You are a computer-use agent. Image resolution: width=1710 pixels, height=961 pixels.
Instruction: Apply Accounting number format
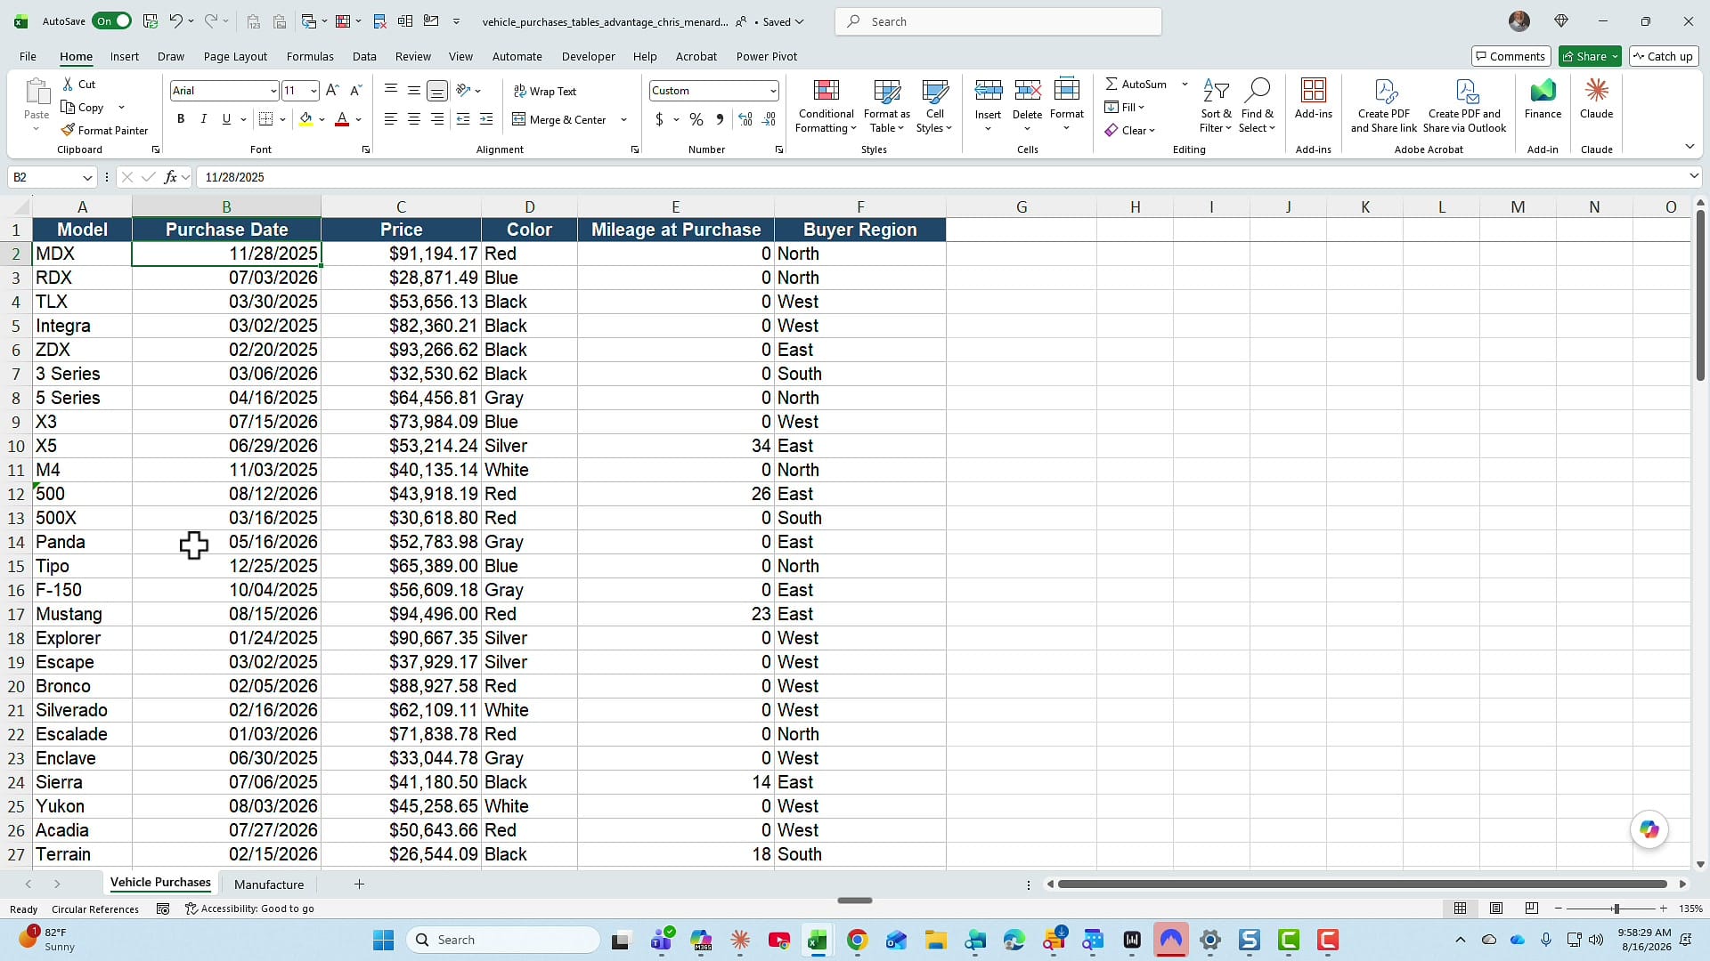[x=659, y=119]
